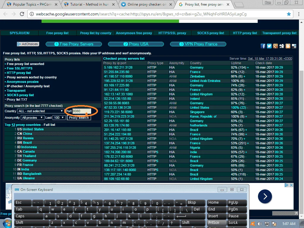Viewport: 304px width, 228px height.
Task: Open Transparent proxy list menu item
Action: pyautogui.click(x=279, y=33)
